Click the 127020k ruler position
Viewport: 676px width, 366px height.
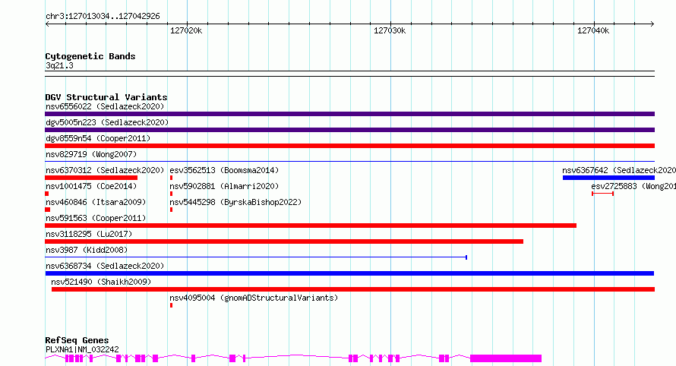pos(186,30)
